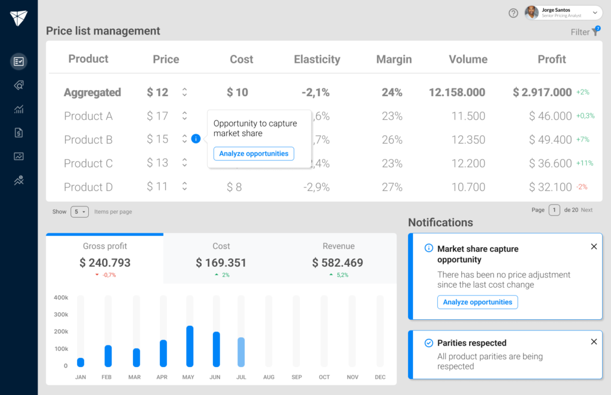Click Analyze opportunities in Notifications card
The width and height of the screenshot is (611, 395).
pos(477,302)
